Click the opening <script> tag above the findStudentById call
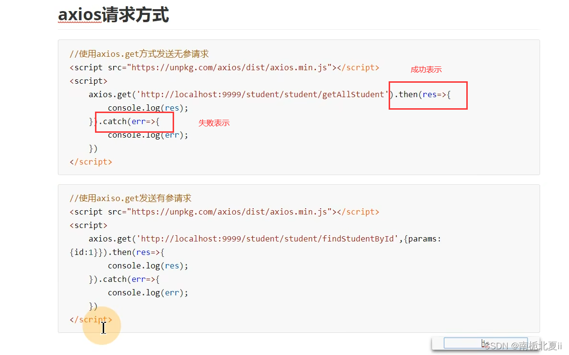569x355 pixels. click(89, 226)
